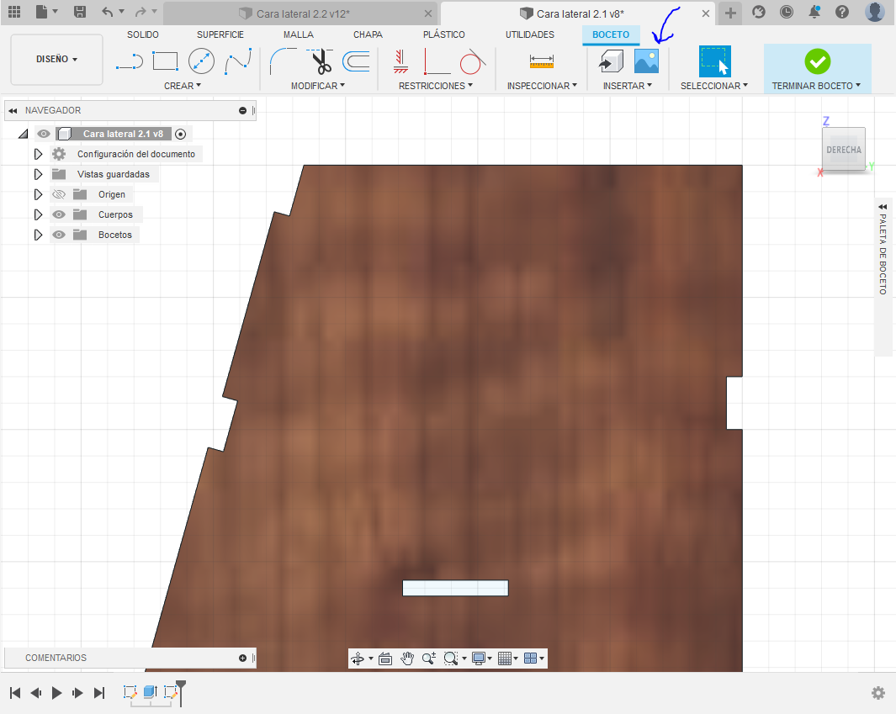The image size is (896, 714).
Task: Open the INSERTAR dropdown menu
Action: 628,86
